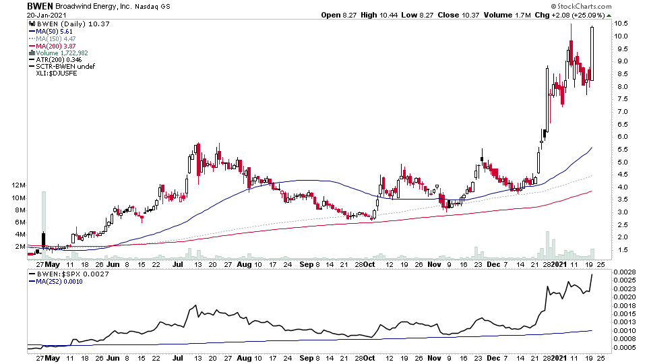Click the 0.0018 ratio axis label
Image resolution: width=647 pixels, height=364 pixels.
[x=624, y=305]
